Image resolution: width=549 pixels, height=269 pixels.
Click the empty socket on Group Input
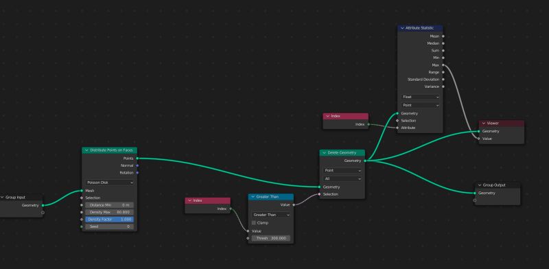pyautogui.click(x=43, y=213)
